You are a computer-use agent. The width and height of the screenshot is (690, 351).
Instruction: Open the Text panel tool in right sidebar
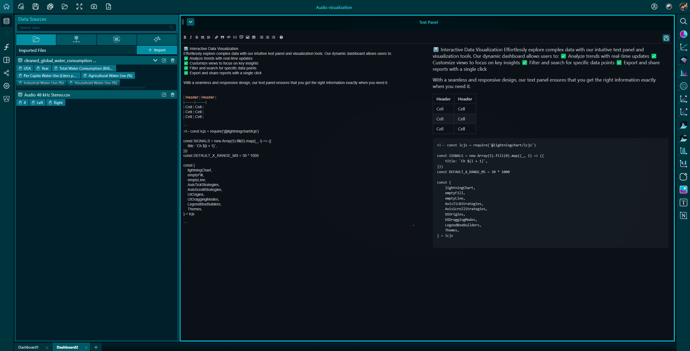[683, 202]
